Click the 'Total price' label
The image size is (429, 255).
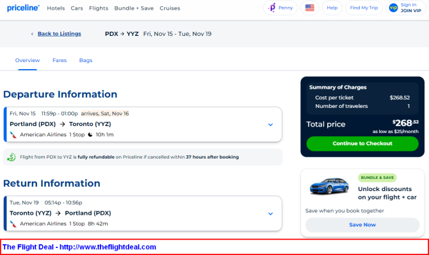pyautogui.click(x=325, y=125)
